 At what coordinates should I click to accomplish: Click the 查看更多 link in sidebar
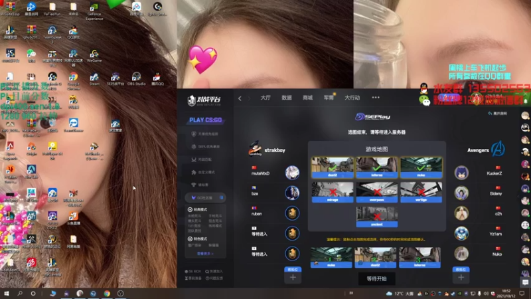(x=205, y=254)
